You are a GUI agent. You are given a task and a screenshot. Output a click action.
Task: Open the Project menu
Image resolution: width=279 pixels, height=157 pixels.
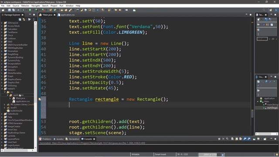click(54, 6)
